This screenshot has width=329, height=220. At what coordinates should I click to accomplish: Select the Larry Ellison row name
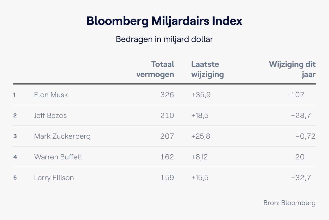pyautogui.click(x=54, y=178)
